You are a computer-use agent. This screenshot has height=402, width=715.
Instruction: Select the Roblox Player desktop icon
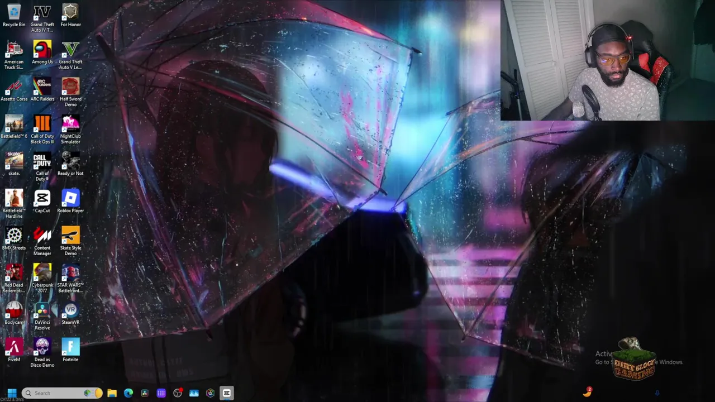click(70, 202)
